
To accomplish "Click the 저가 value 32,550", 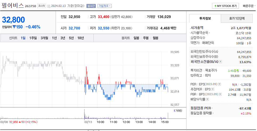I will click(x=103, y=28).
